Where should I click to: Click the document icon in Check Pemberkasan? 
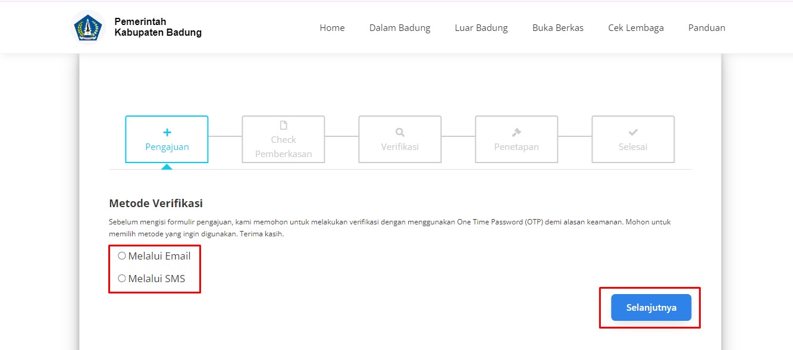click(x=283, y=125)
